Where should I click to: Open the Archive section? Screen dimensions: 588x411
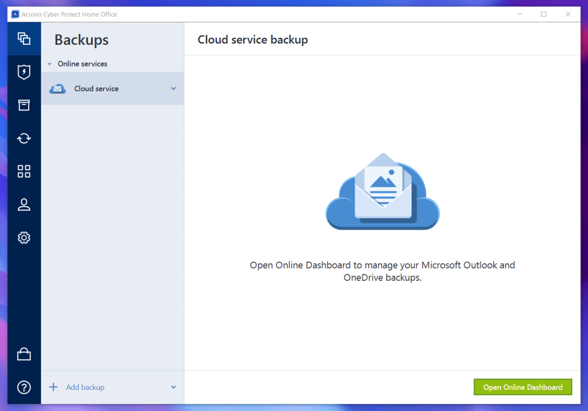[x=24, y=105]
